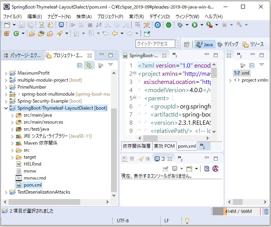Click the Terminate stop icon
The height and width of the screenshot is (227, 271).
coord(90,25)
